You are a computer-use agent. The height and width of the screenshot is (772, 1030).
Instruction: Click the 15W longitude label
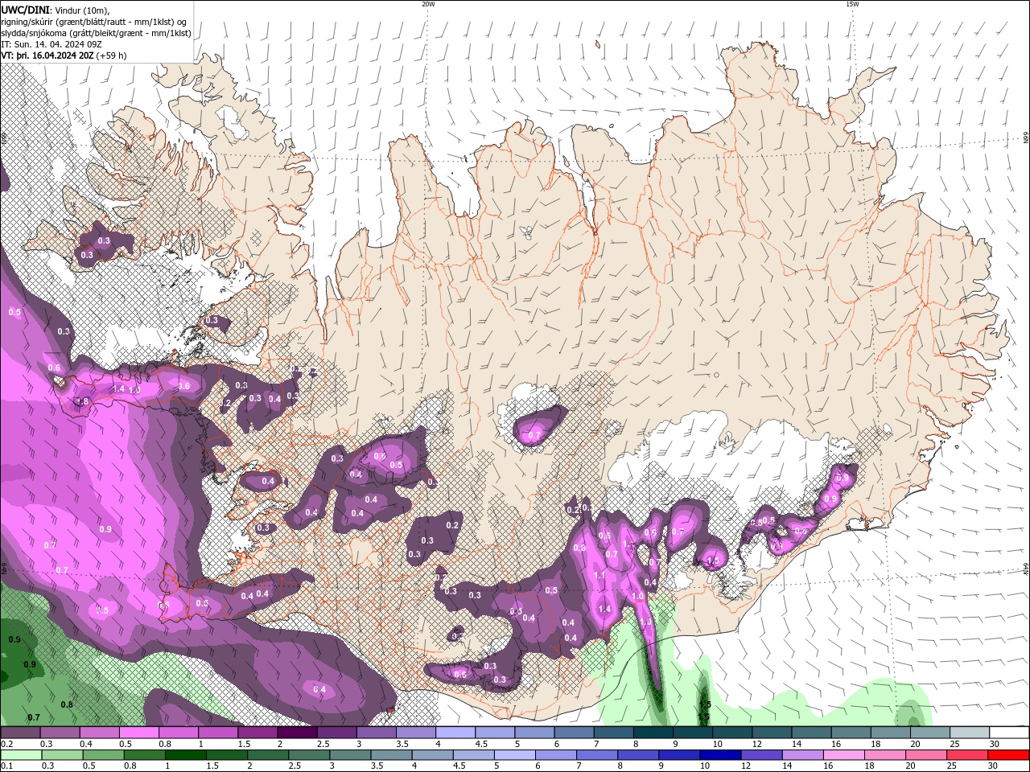pyautogui.click(x=852, y=4)
